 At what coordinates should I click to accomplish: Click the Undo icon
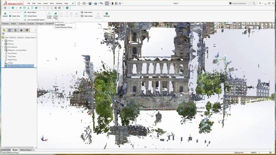[101, 3]
